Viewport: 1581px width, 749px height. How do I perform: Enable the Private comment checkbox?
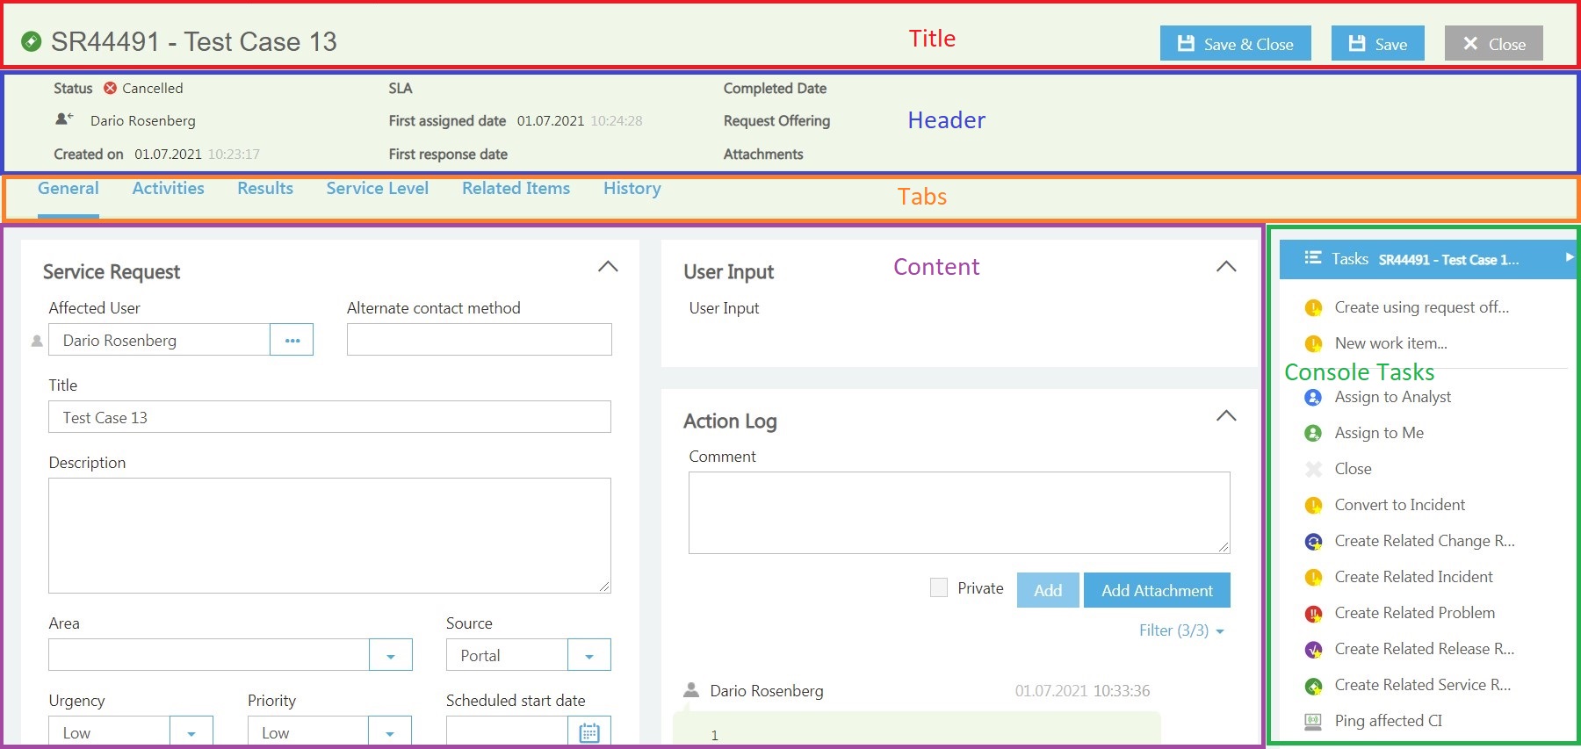[939, 588]
